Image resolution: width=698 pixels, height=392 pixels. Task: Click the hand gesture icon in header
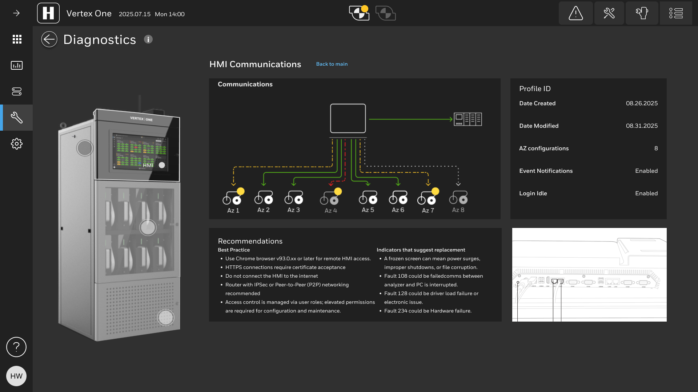point(642,13)
